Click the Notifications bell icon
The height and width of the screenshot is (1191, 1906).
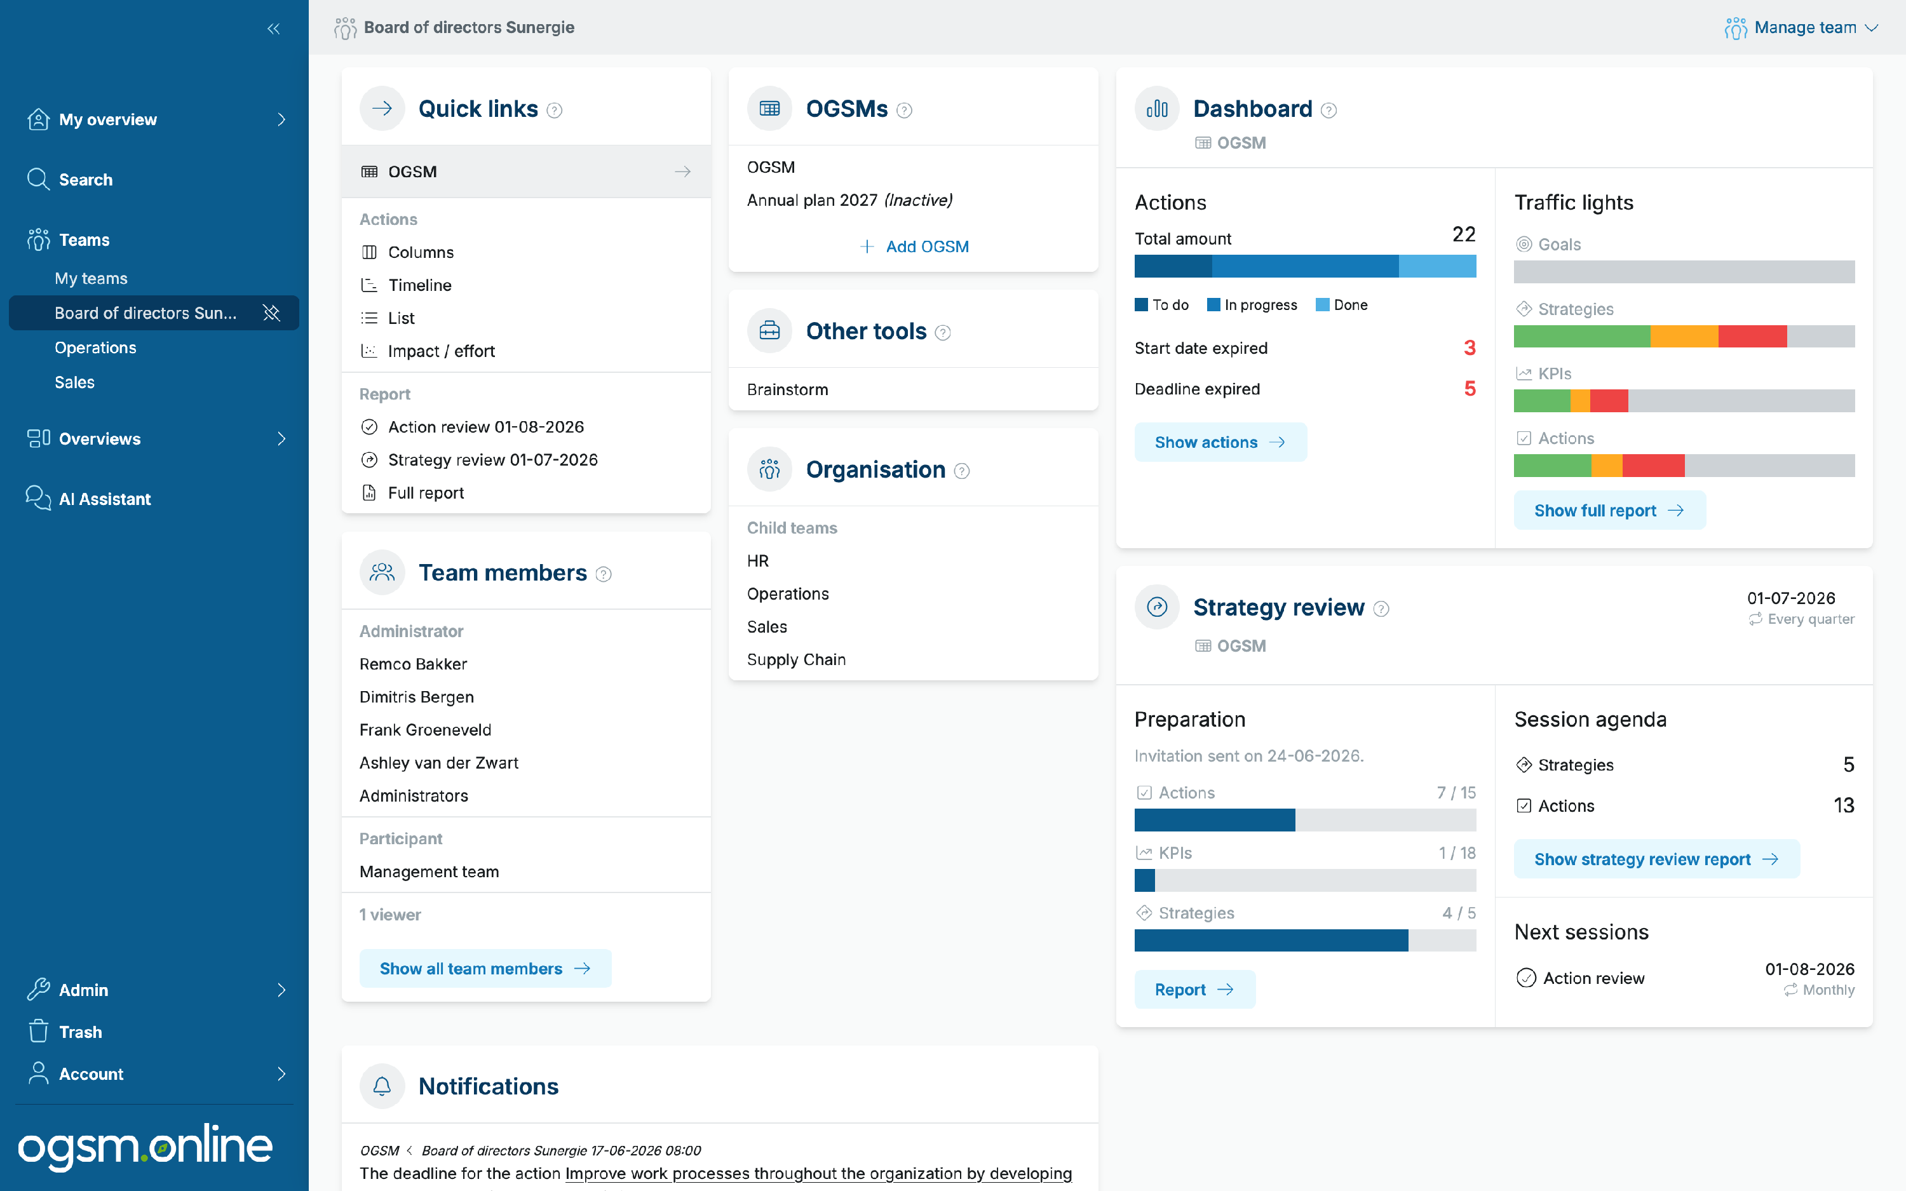tap(382, 1086)
